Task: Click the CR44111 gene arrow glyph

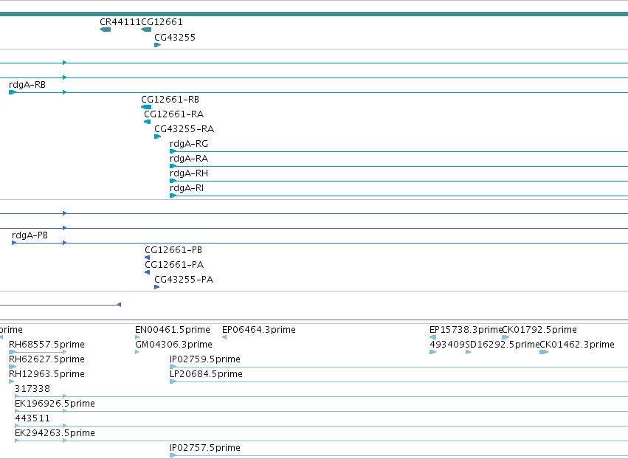Action: tap(105, 30)
